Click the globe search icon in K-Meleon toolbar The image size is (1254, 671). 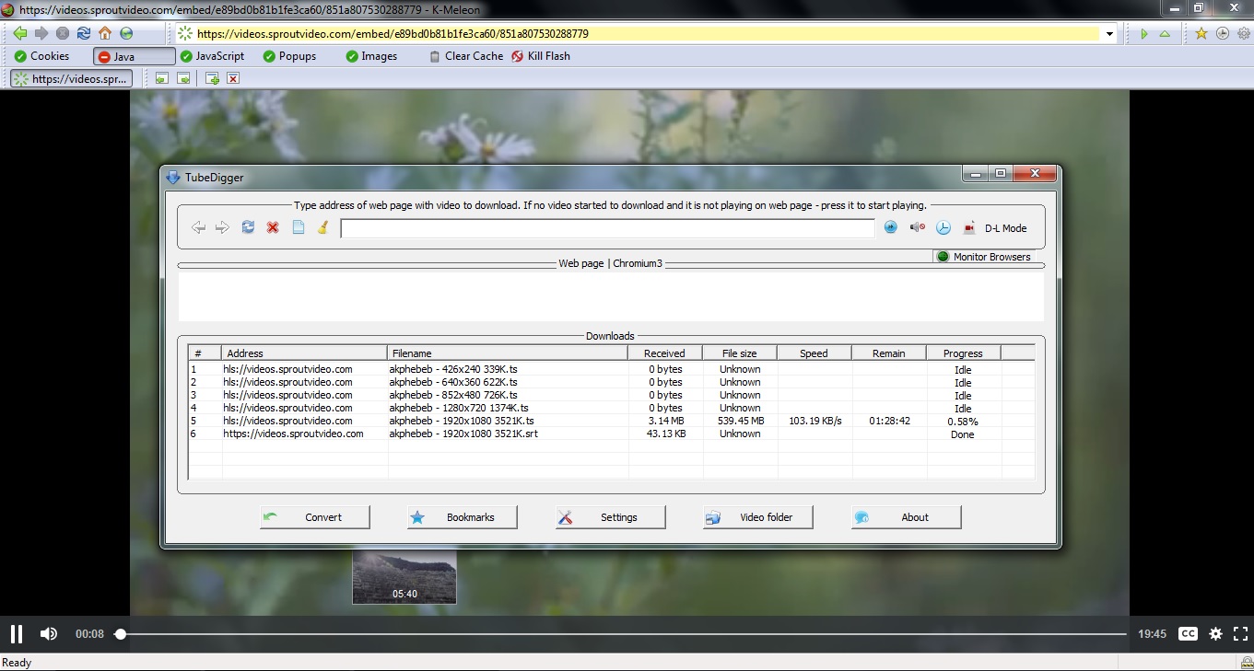click(126, 33)
